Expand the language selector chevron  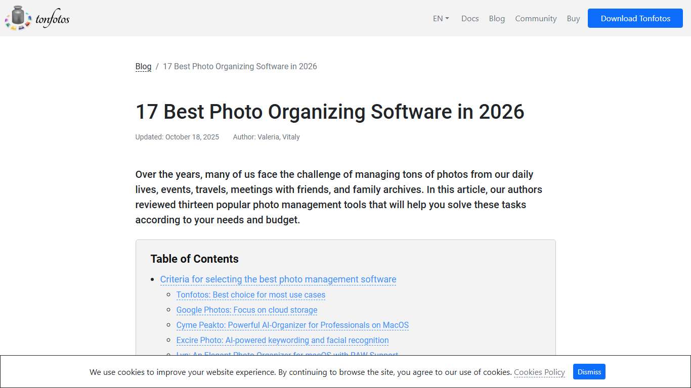pyautogui.click(x=447, y=18)
